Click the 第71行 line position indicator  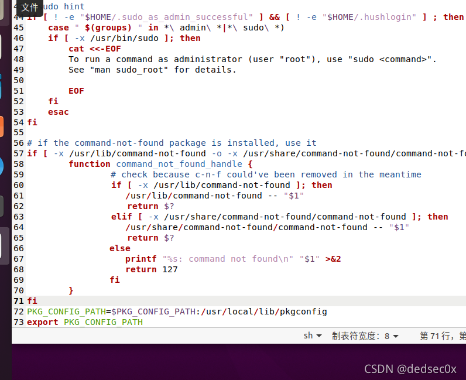[437, 336]
